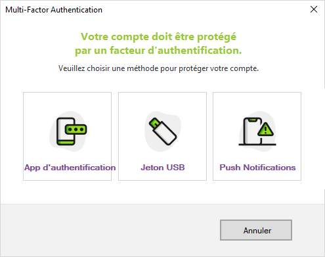Image resolution: width=325 pixels, height=257 pixels.
Task: Click the 'par un facteur d'authentification' heading line
Action: 158,51
